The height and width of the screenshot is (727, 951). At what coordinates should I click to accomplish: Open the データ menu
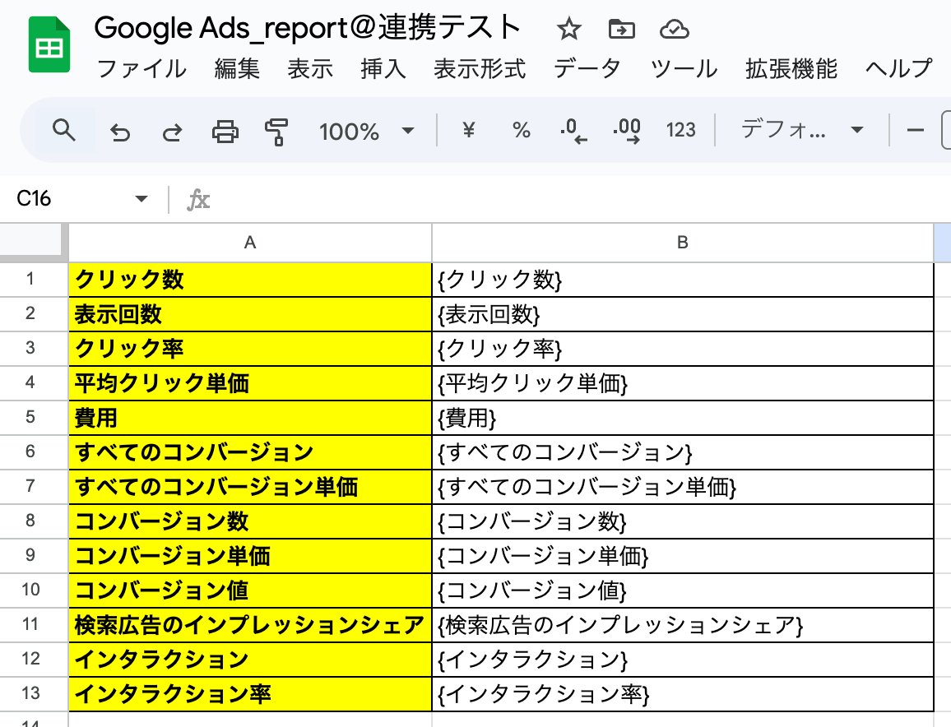587,68
